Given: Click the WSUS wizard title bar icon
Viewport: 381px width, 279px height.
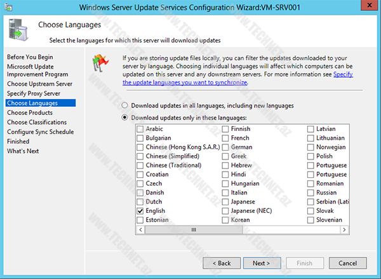Looking at the screenshot, I should point(8,7).
